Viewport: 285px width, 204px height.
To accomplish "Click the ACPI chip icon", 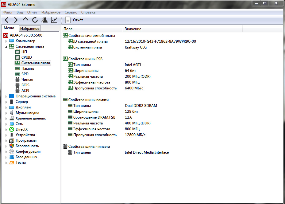I will pos(17,90).
